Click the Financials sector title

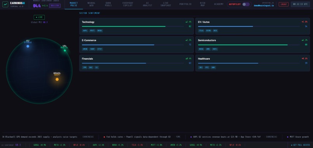pos(87,59)
